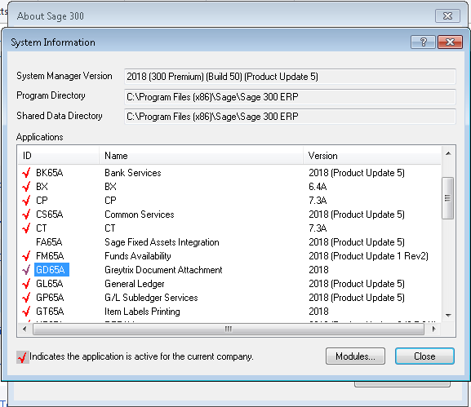Image resolution: width=471 pixels, height=407 pixels.
Task: Click the checkmark icon beside CS65A
Action: [26, 215]
